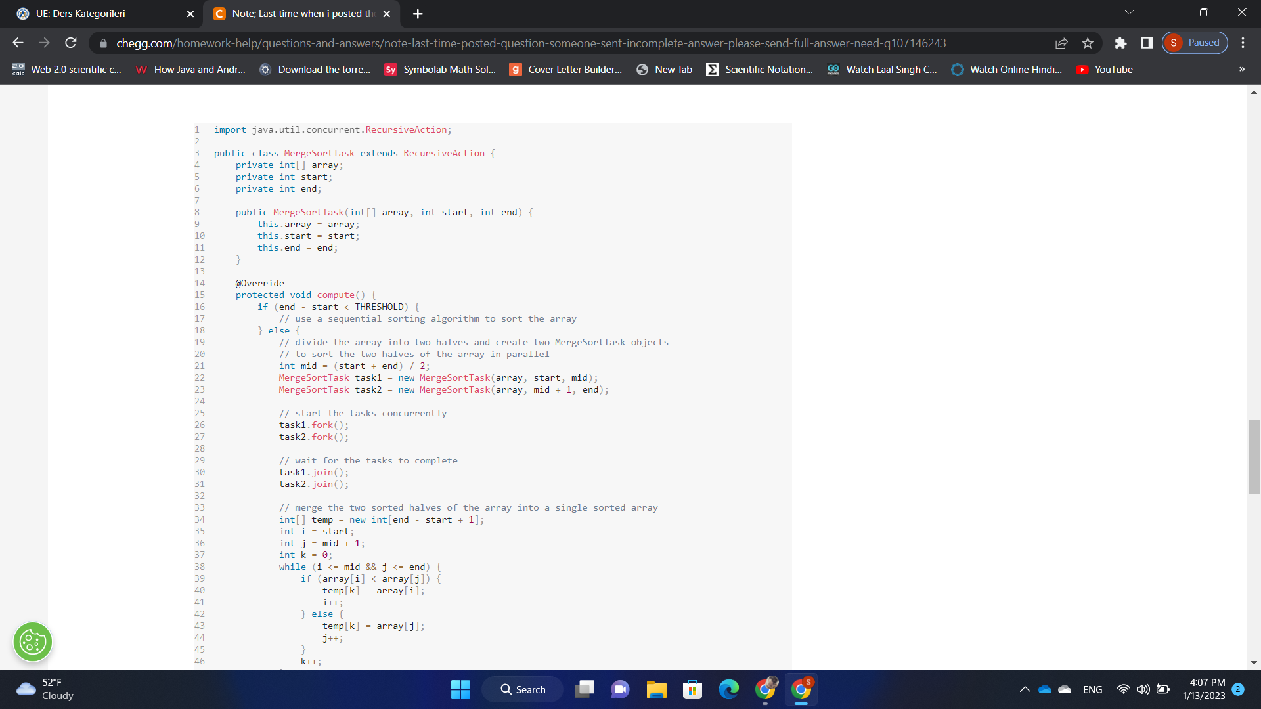Open the Wi-Fi status indicator

1122,689
